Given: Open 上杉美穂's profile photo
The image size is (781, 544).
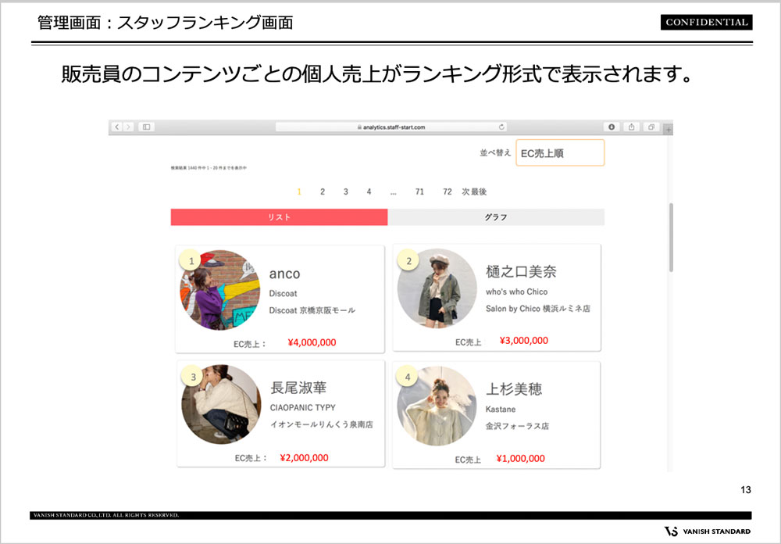Looking at the screenshot, I should click(x=437, y=406).
